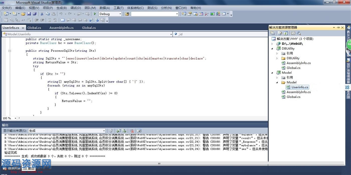Select Global.cs under Model project
This screenshot has width=351, height=175.
[293, 97]
